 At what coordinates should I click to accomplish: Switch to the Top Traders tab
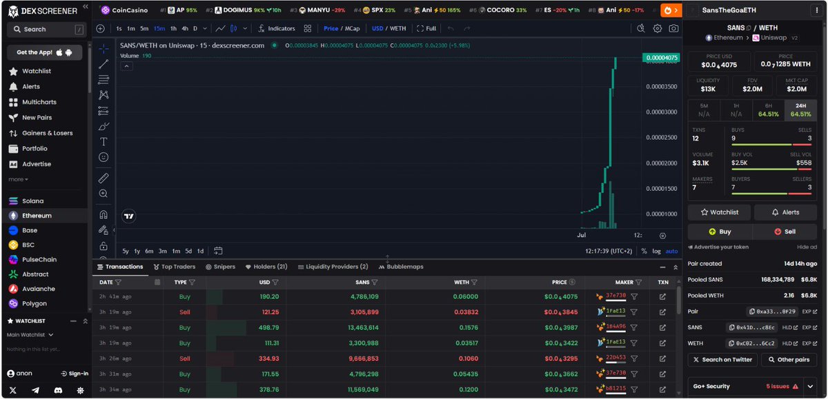(x=175, y=267)
